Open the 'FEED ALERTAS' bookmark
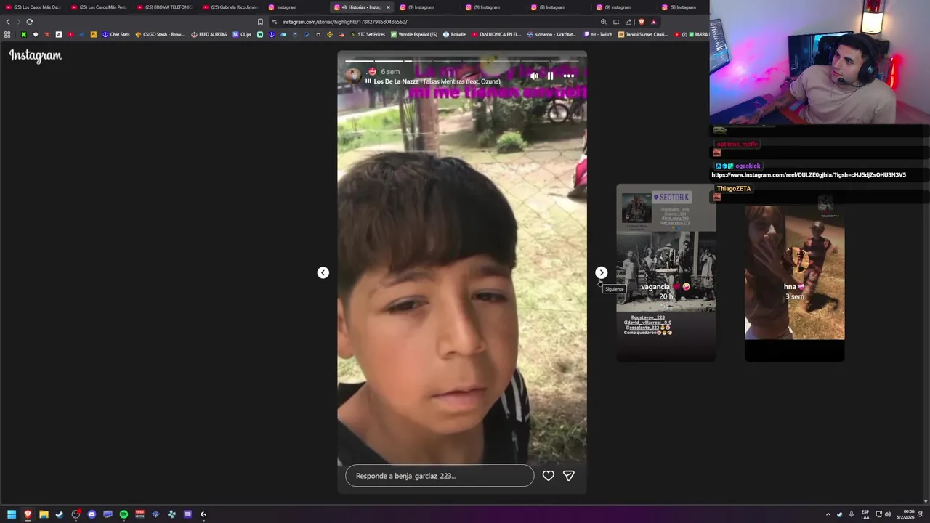 209,34
